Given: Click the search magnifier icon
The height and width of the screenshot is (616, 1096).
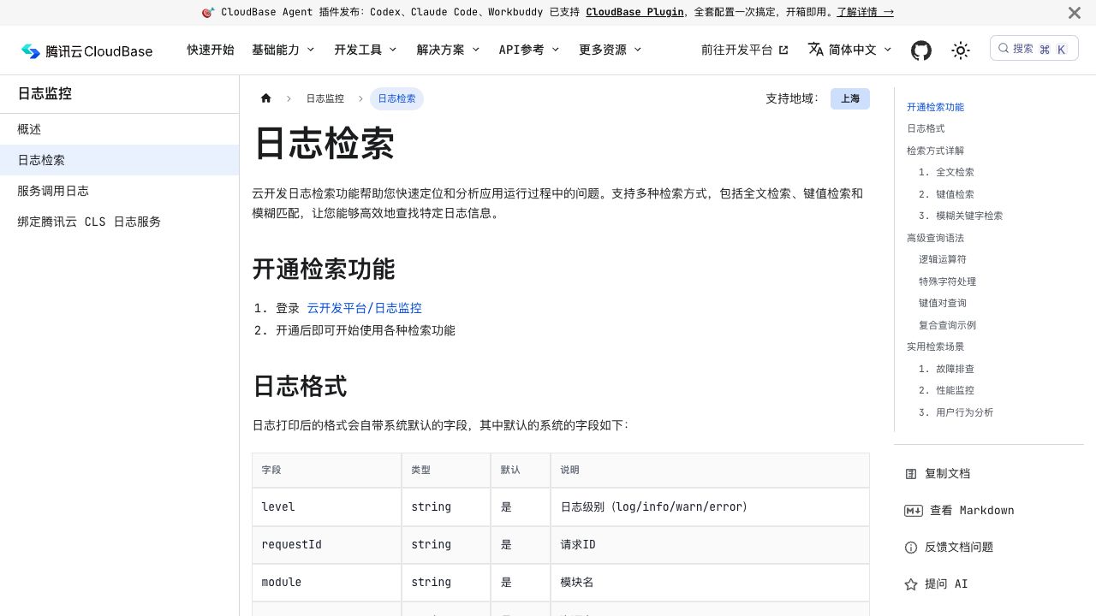Looking at the screenshot, I should (1004, 49).
